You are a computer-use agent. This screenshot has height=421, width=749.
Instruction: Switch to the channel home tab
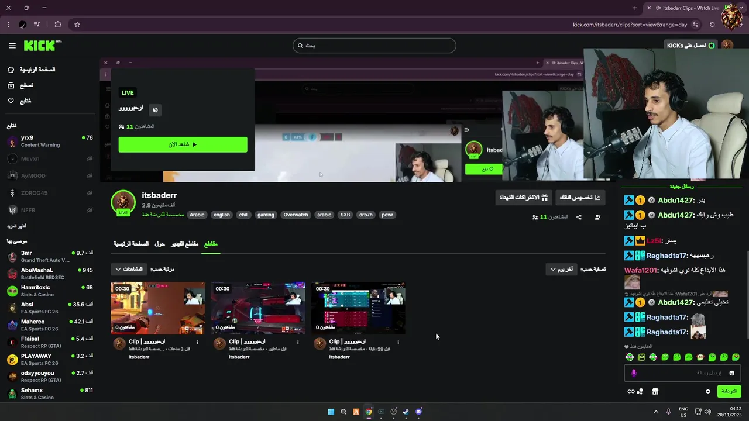pos(131,244)
